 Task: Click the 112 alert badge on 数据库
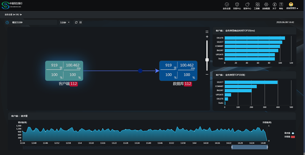click(188, 84)
